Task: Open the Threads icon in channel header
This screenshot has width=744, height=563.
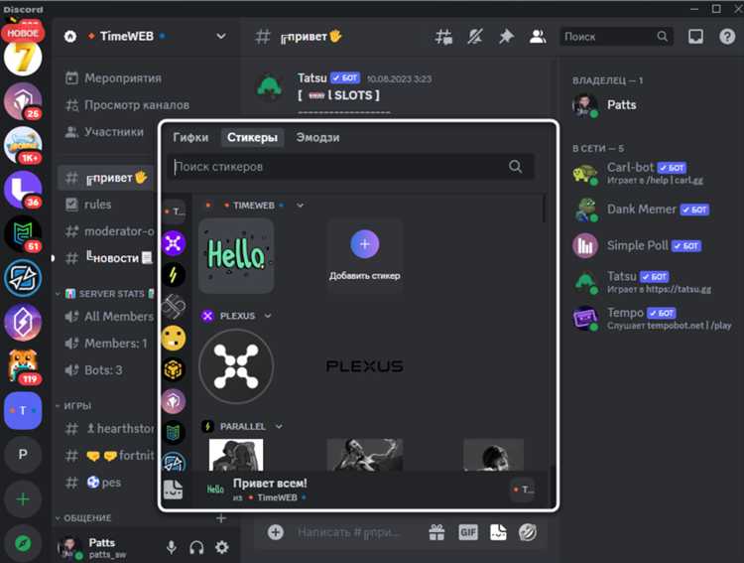Action: coord(443,37)
